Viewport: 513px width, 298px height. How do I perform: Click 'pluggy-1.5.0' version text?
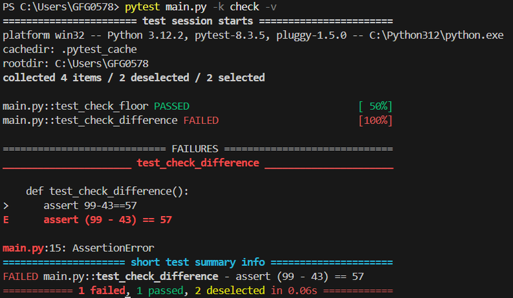[311, 35]
